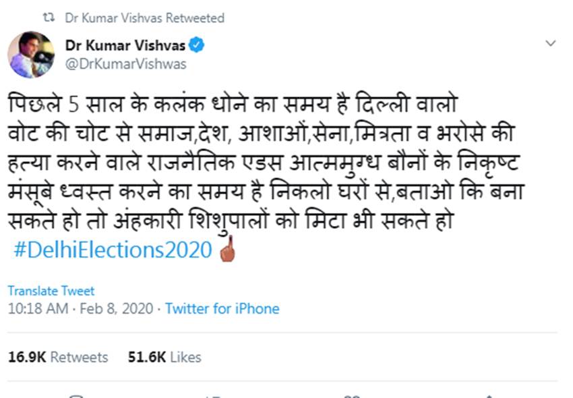This screenshot has height=398, width=573.
Task: Open the #DelhiElections2020 hashtag
Action: coord(113,250)
